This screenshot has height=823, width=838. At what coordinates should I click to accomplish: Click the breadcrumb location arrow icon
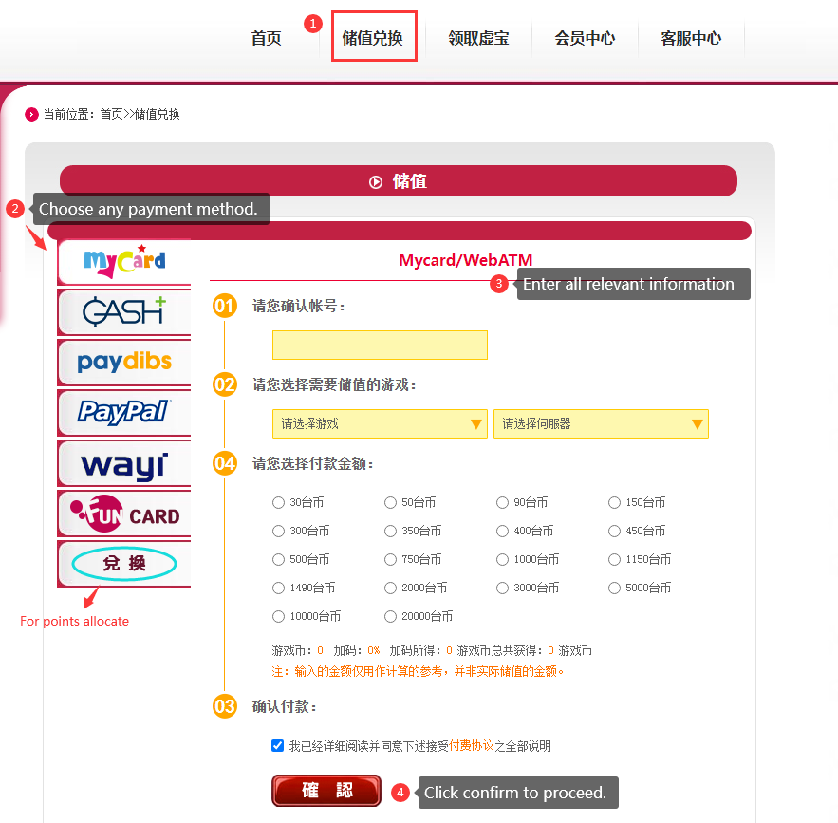click(x=31, y=114)
